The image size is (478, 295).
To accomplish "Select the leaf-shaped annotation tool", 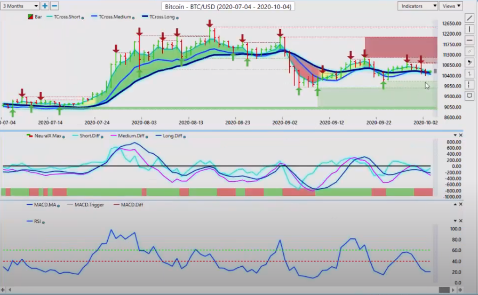I will 469,62.
